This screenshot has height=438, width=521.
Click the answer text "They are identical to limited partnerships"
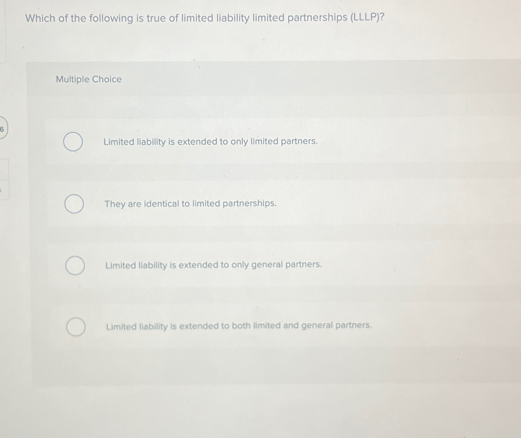191,204
